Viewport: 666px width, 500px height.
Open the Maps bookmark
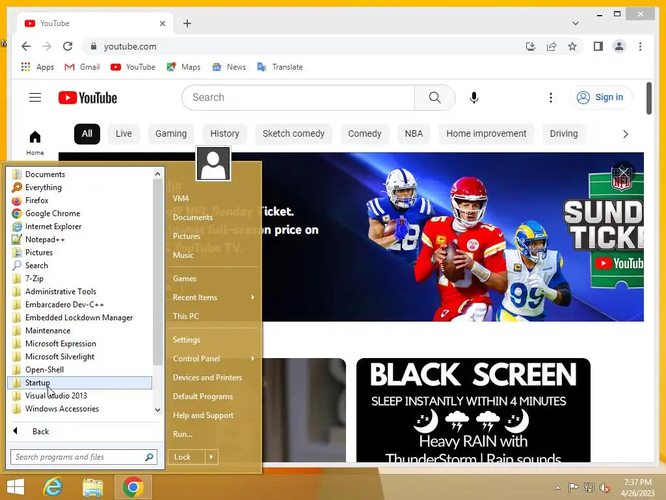(183, 67)
